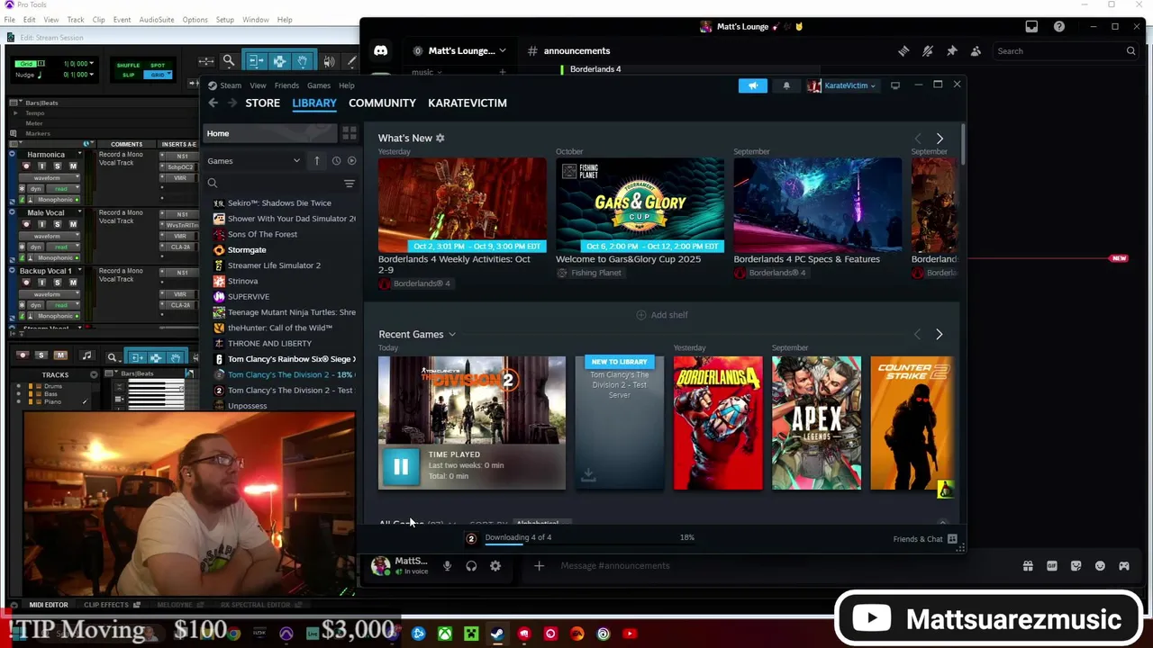Screen dimensions: 1153x648
Task: Open Discord gift icon in message bar
Action: pyautogui.click(x=1028, y=566)
